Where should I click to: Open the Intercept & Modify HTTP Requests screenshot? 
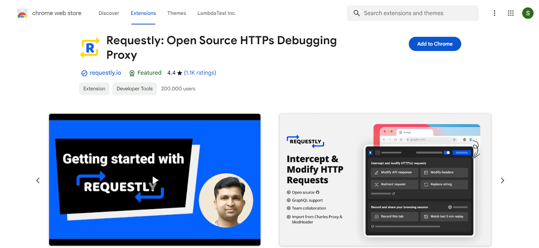[x=385, y=180]
